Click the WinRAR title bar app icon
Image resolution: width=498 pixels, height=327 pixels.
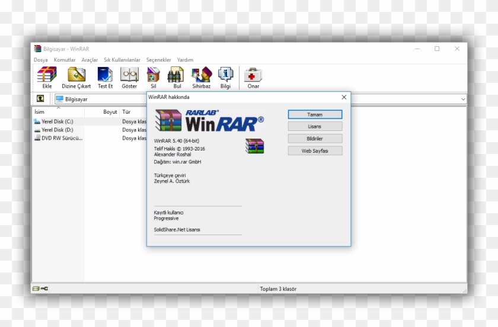click(38, 49)
